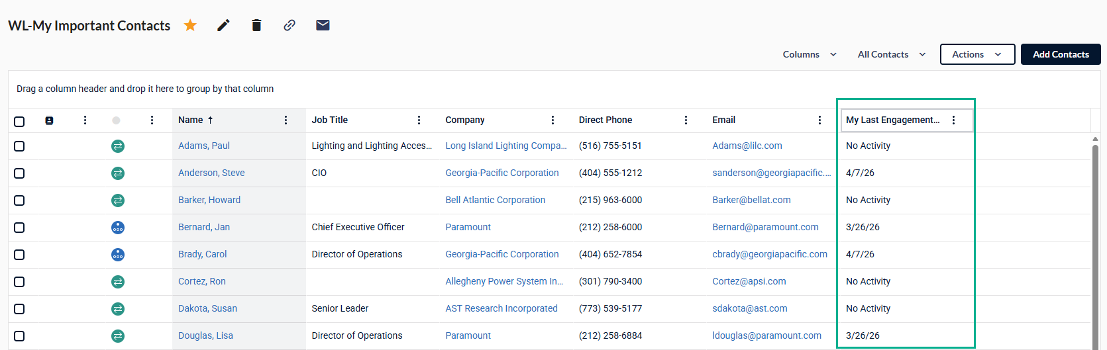
Task: Email the list using envelope icon
Action: tap(323, 25)
